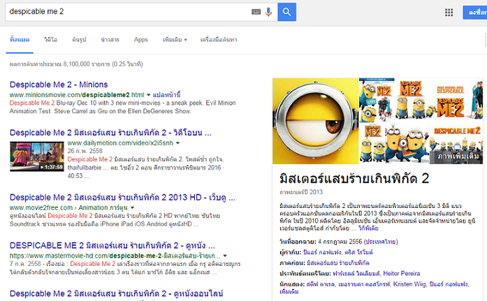Open DESPICABLE ME 2 mastermovie result

click(x=112, y=246)
